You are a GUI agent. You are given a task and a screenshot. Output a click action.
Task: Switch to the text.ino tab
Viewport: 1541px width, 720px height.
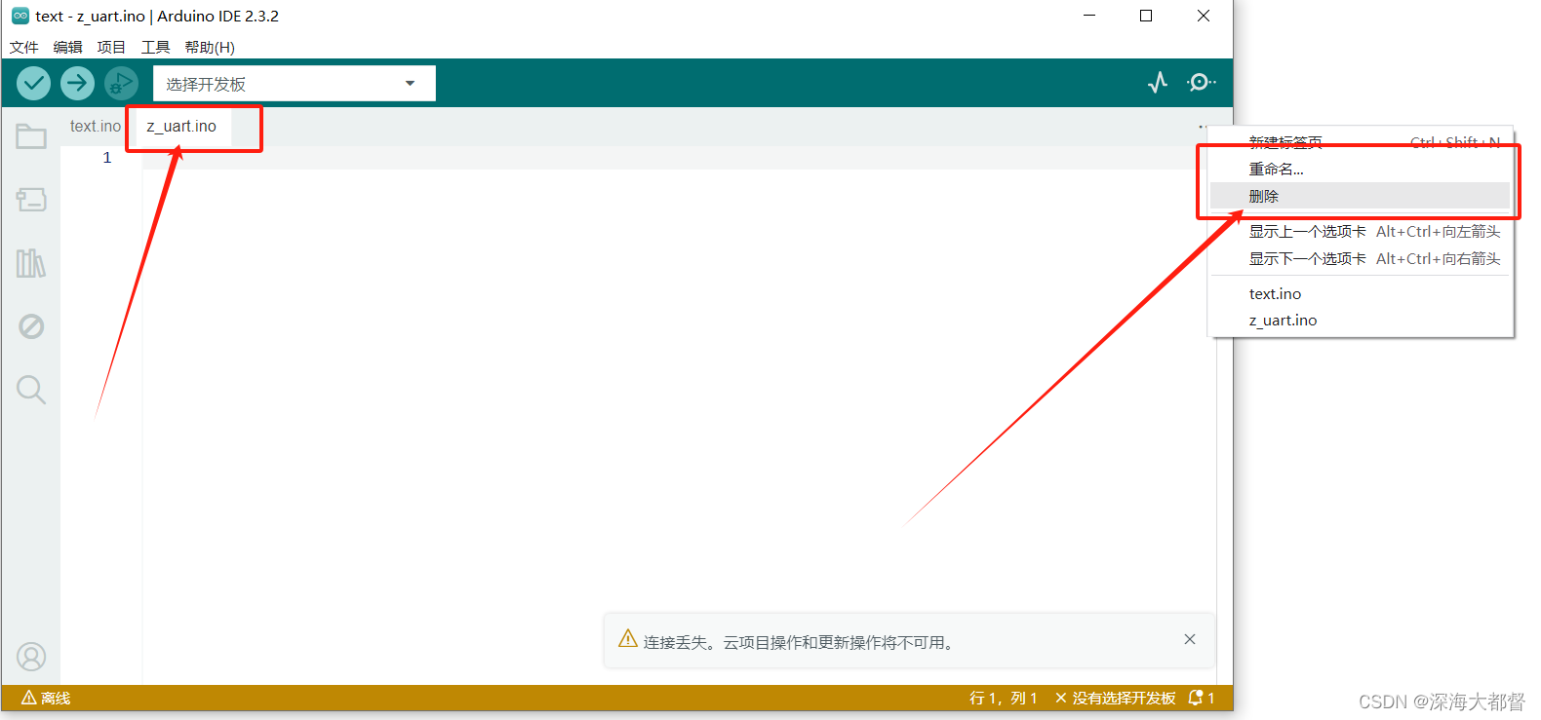point(96,126)
